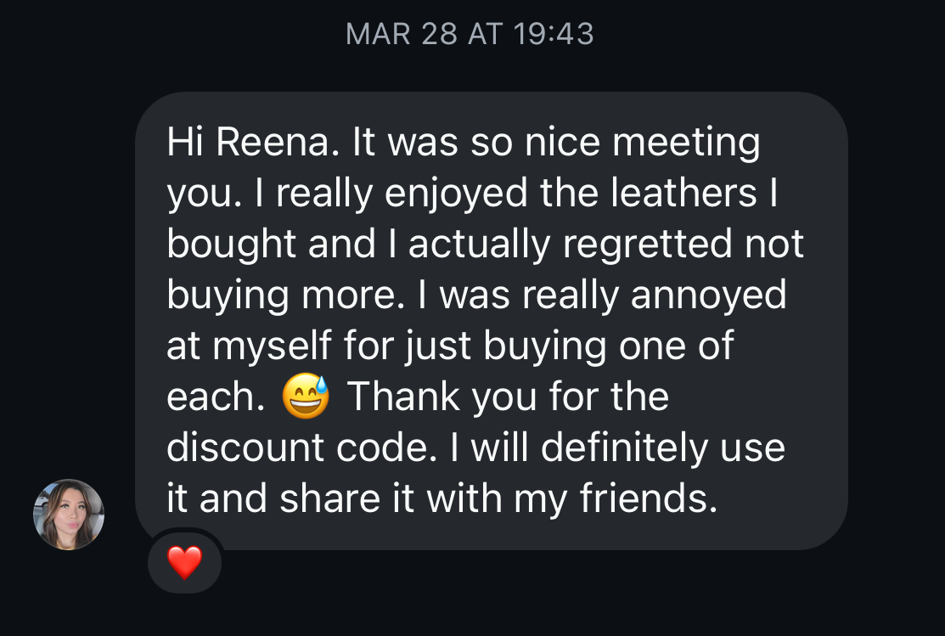Click the words "Thank you"

point(421,397)
